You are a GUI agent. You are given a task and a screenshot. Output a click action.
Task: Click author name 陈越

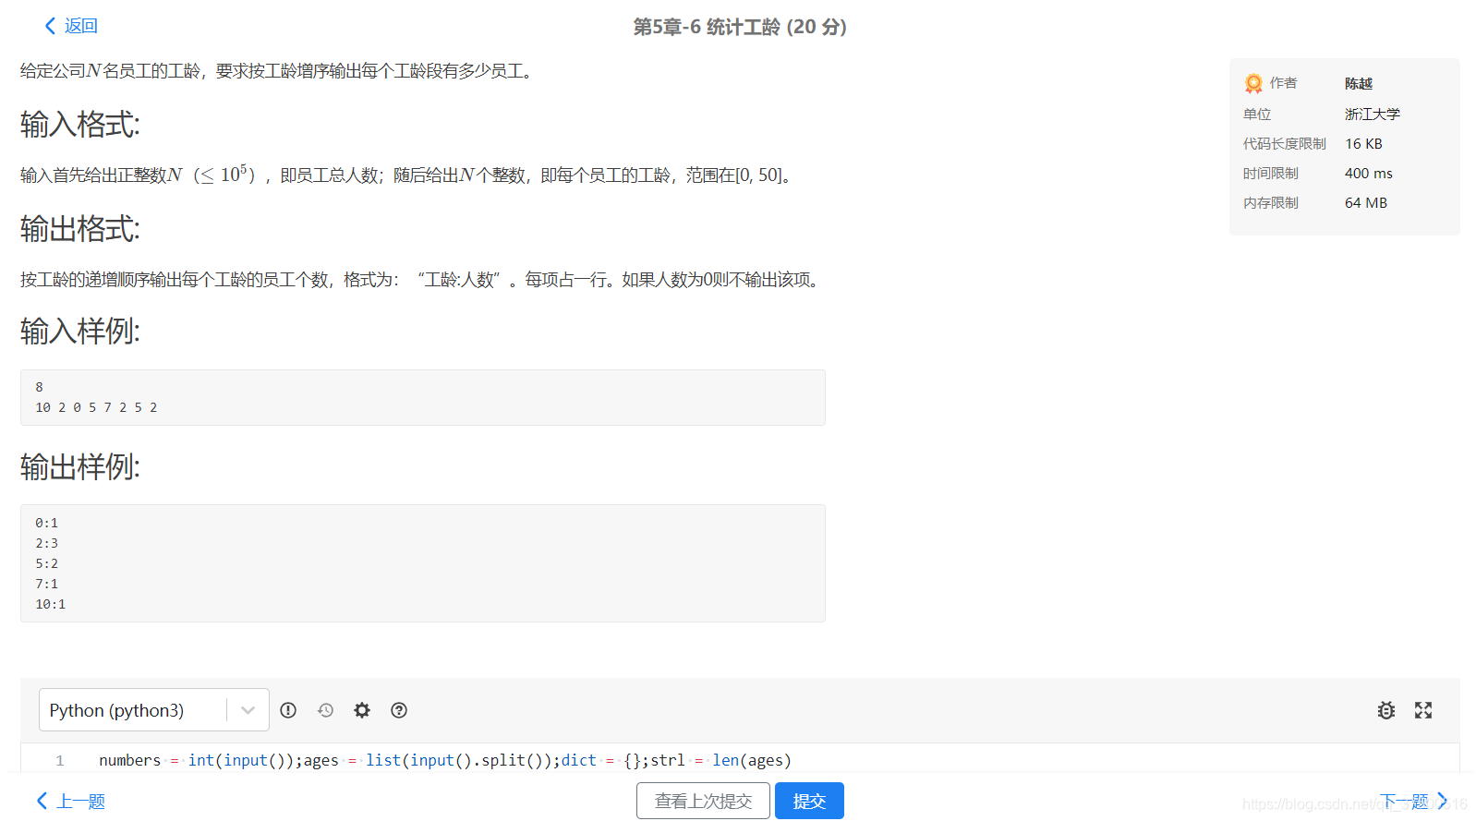(x=1359, y=83)
